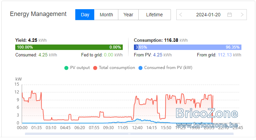The width and height of the screenshot is (256, 140).
Task: Open the calendar date picker icon
Action: point(230,15)
